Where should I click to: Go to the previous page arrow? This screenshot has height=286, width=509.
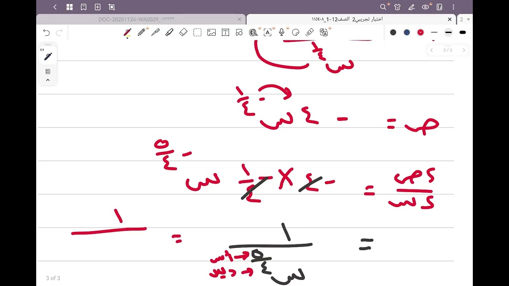[x=431, y=50]
